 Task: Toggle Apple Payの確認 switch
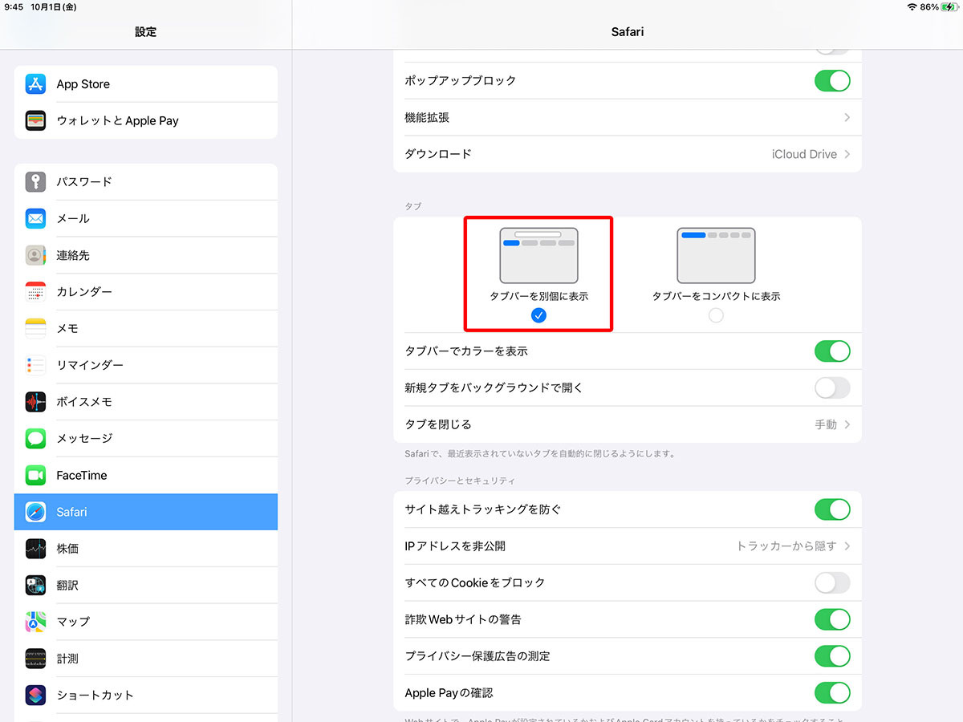point(832,693)
